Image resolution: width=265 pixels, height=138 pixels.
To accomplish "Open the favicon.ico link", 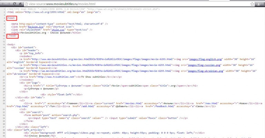I will [31, 27].
